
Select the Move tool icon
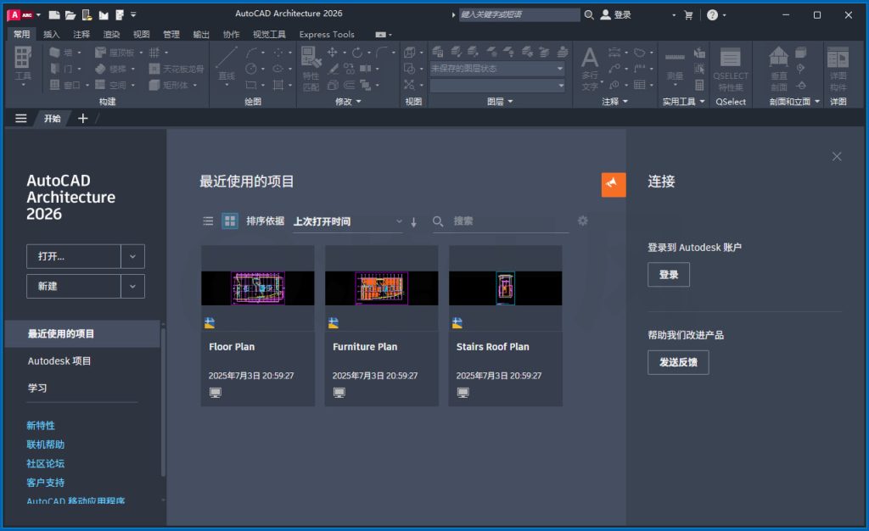tap(332, 52)
